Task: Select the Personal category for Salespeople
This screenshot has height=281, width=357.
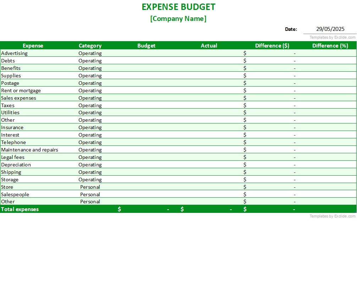Action: coord(90,194)
